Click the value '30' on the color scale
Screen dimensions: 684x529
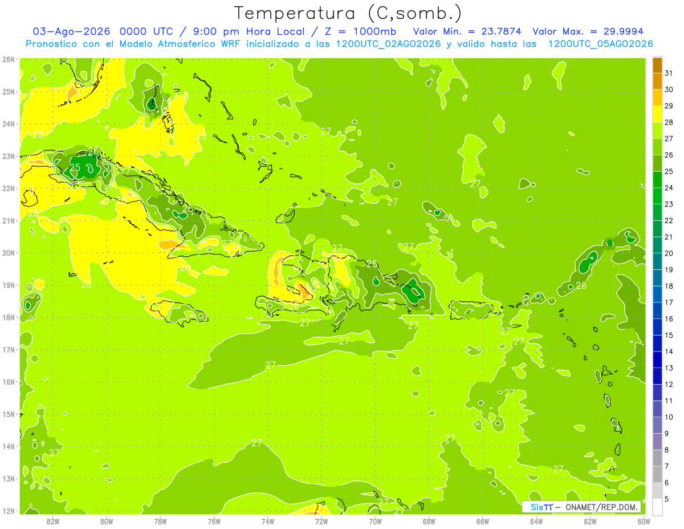[x=669, y=90]
